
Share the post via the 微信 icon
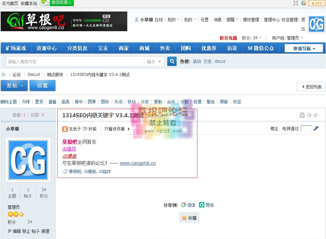point(183,205)
